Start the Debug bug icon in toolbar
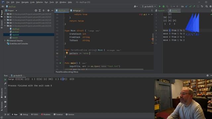The width and height of the screenshot is (212, 119). coord(163,6)
